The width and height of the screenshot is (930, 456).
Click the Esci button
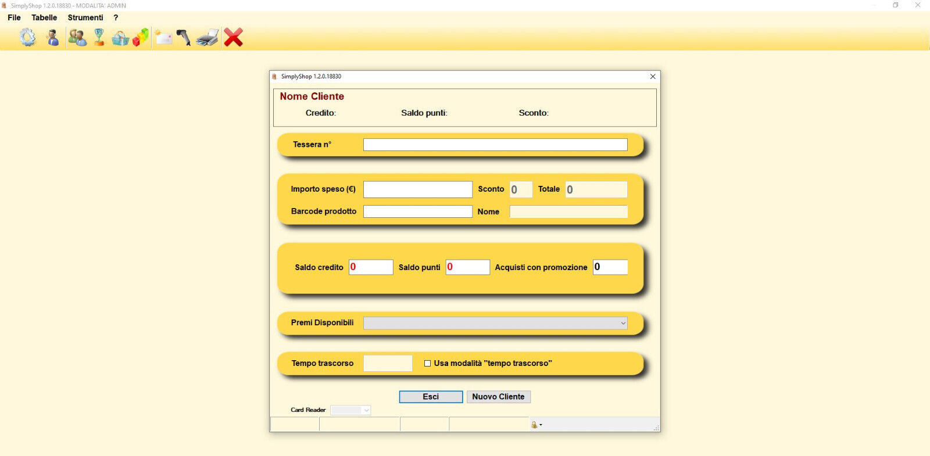tap(431, 397)
